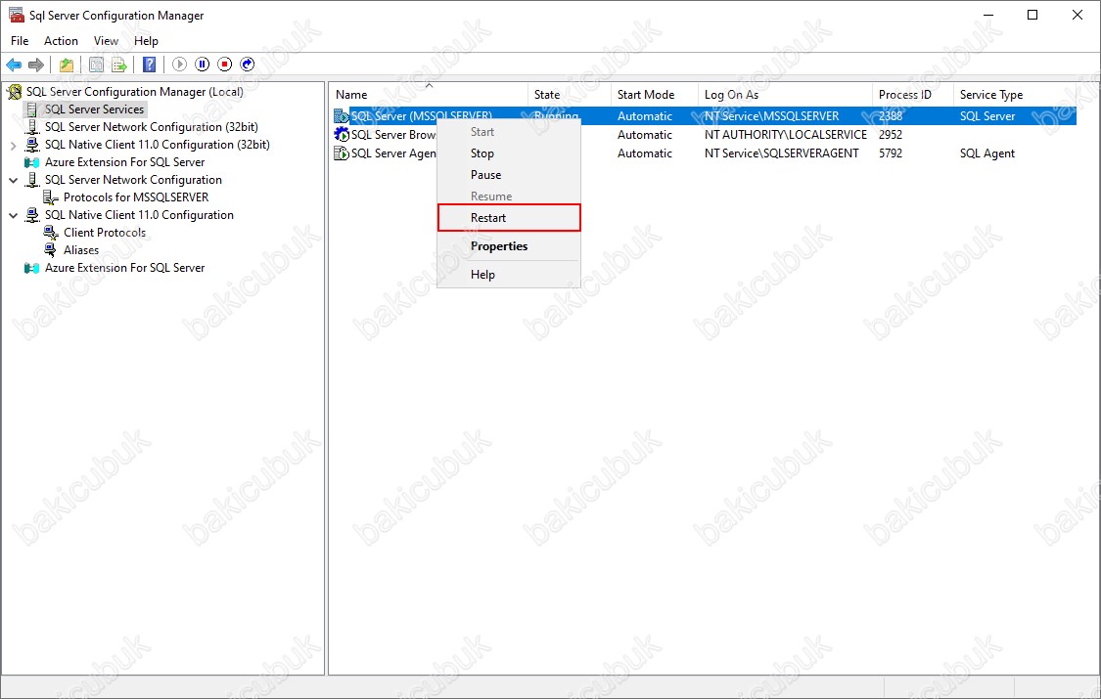Open the Help menu in menu bar
Image resolution: width=1101 pixels, height=699 pixels.
coord(146,41)
